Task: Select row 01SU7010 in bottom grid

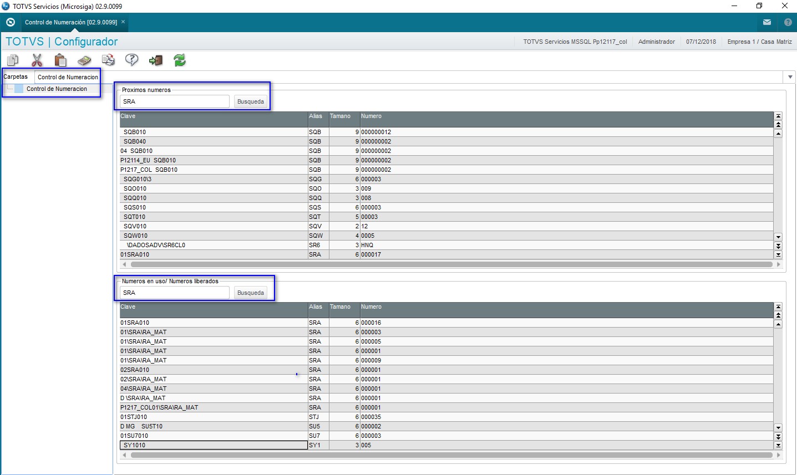Action: 446,436
